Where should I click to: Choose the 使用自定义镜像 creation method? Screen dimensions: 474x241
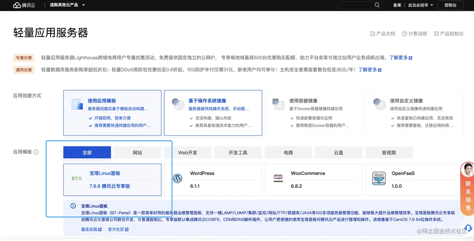pos(414,113)
